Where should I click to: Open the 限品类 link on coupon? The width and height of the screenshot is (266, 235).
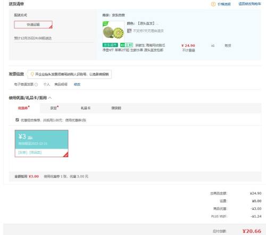click(x=36, y=152)
